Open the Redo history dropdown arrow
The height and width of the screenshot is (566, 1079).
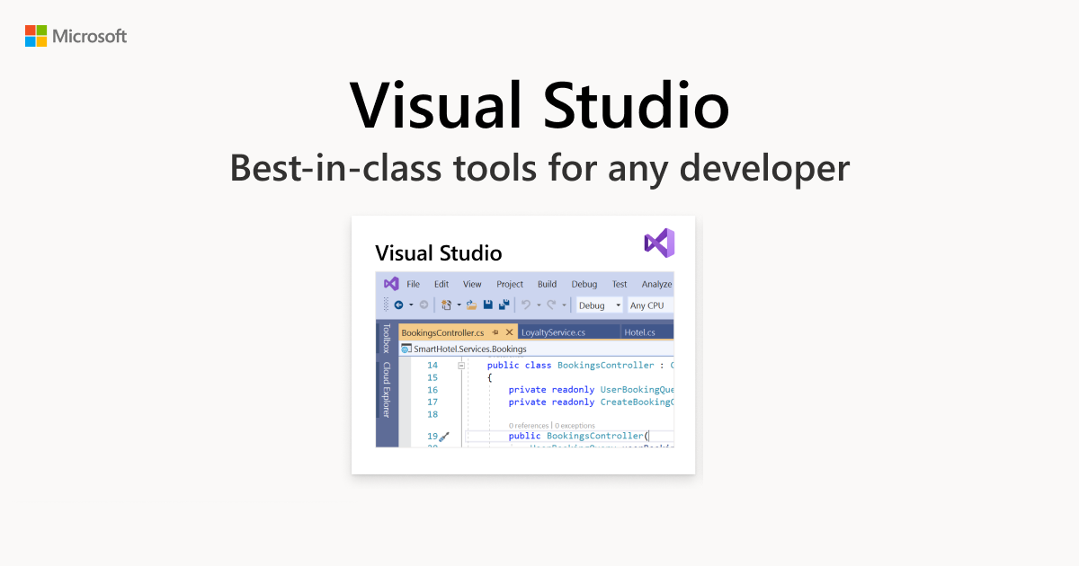(564, 305)
